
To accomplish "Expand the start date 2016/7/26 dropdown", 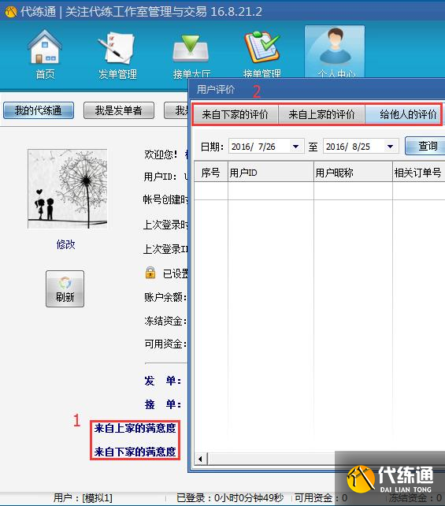I will [295, 147].
